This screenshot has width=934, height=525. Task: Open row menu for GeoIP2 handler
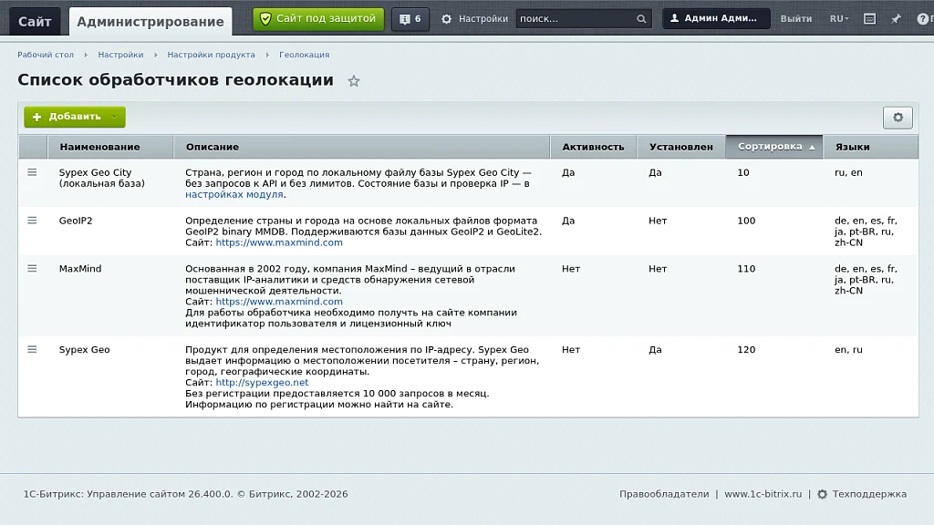[x=32, y=221]
